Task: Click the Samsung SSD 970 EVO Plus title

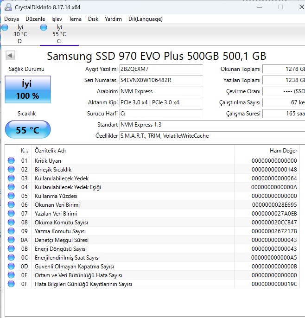Action: (156, 56)
